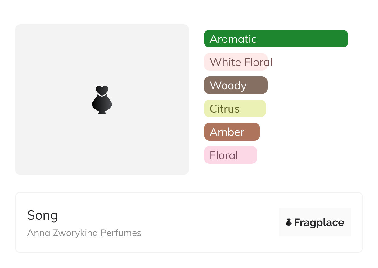This screenshot has height=268, width=378.
Task: Click the Fragplace wordmark text
Action: [x=319, y=222]
